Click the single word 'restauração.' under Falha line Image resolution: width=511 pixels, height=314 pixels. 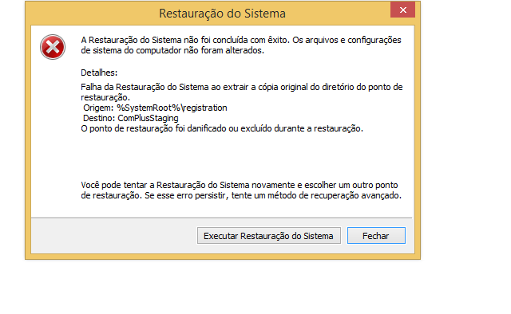[x=105, y=97]
